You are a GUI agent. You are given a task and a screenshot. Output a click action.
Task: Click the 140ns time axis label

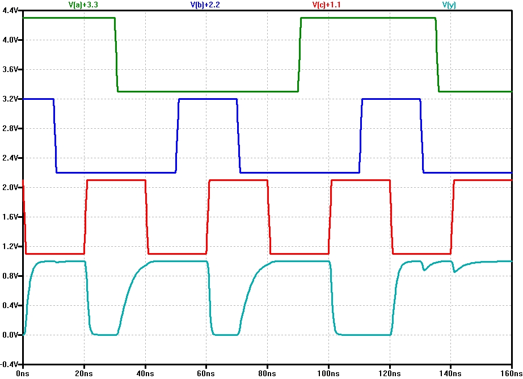(450, 373)
